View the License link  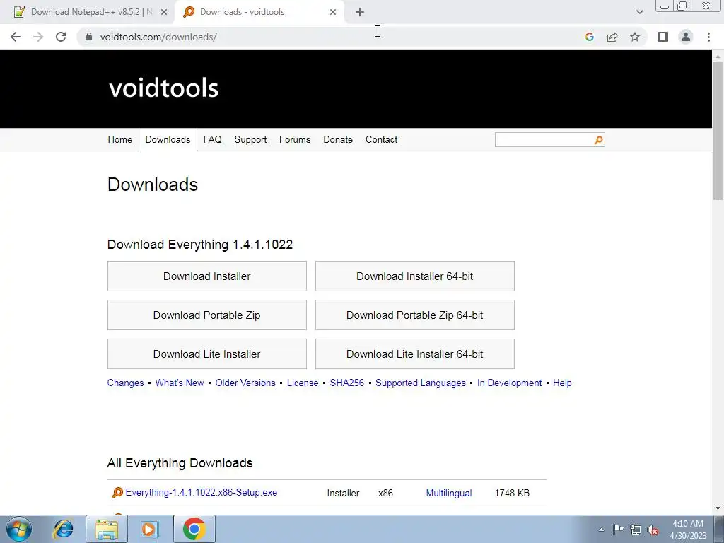[303, 383]
